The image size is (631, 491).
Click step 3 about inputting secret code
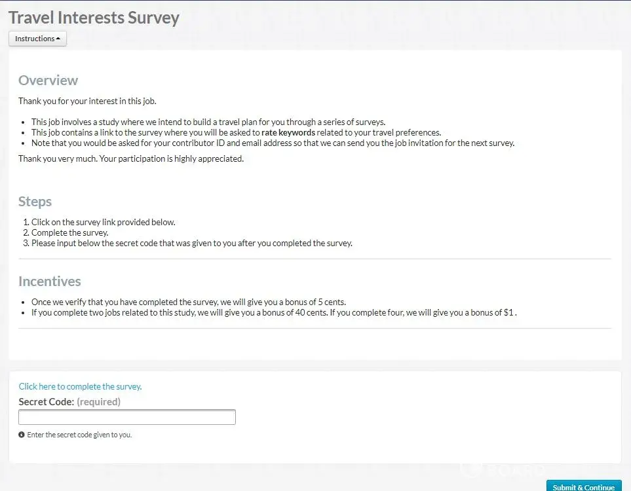[191, 243]
